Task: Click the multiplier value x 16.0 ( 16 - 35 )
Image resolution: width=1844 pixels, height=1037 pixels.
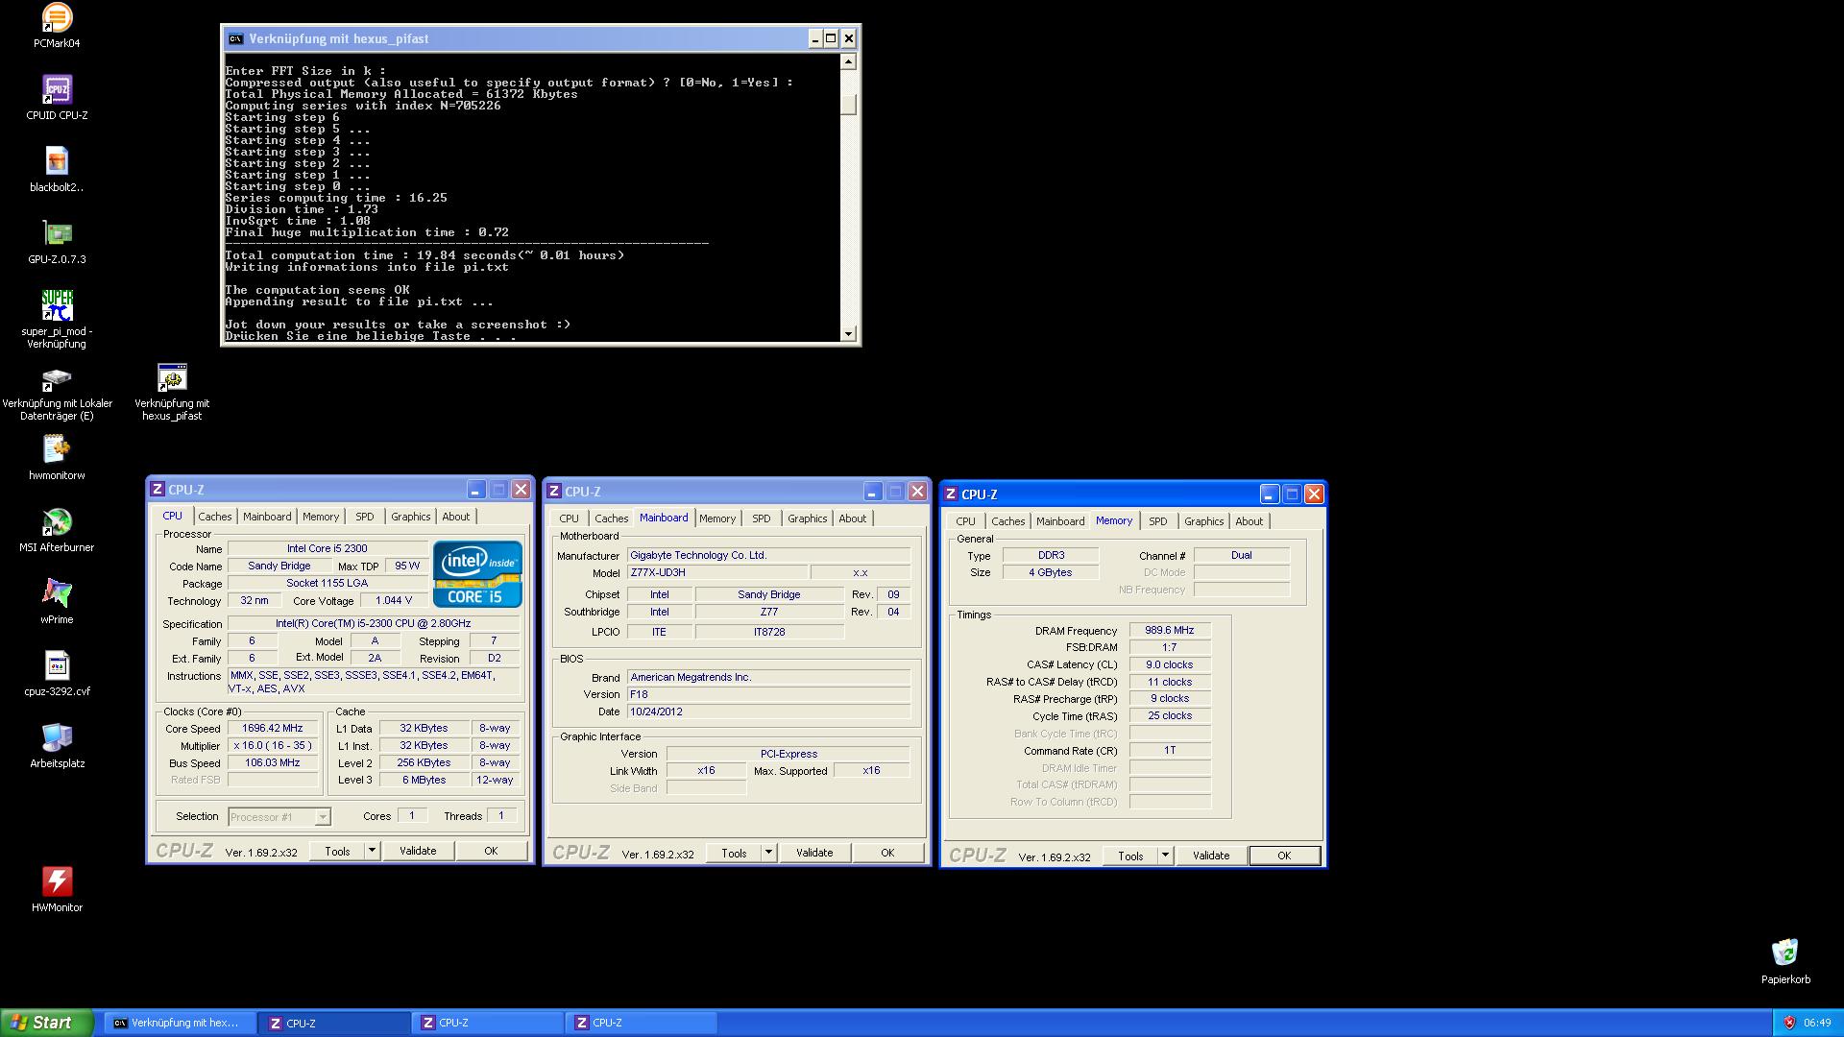Action: tap(273, 746)
